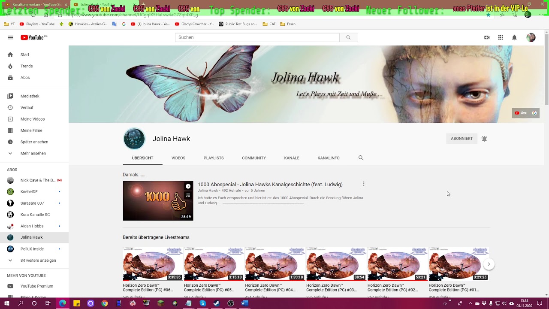The width and height of the screenshot is (549, 309).
Task: Open the Windows Start menu
Action: point(7,303)
